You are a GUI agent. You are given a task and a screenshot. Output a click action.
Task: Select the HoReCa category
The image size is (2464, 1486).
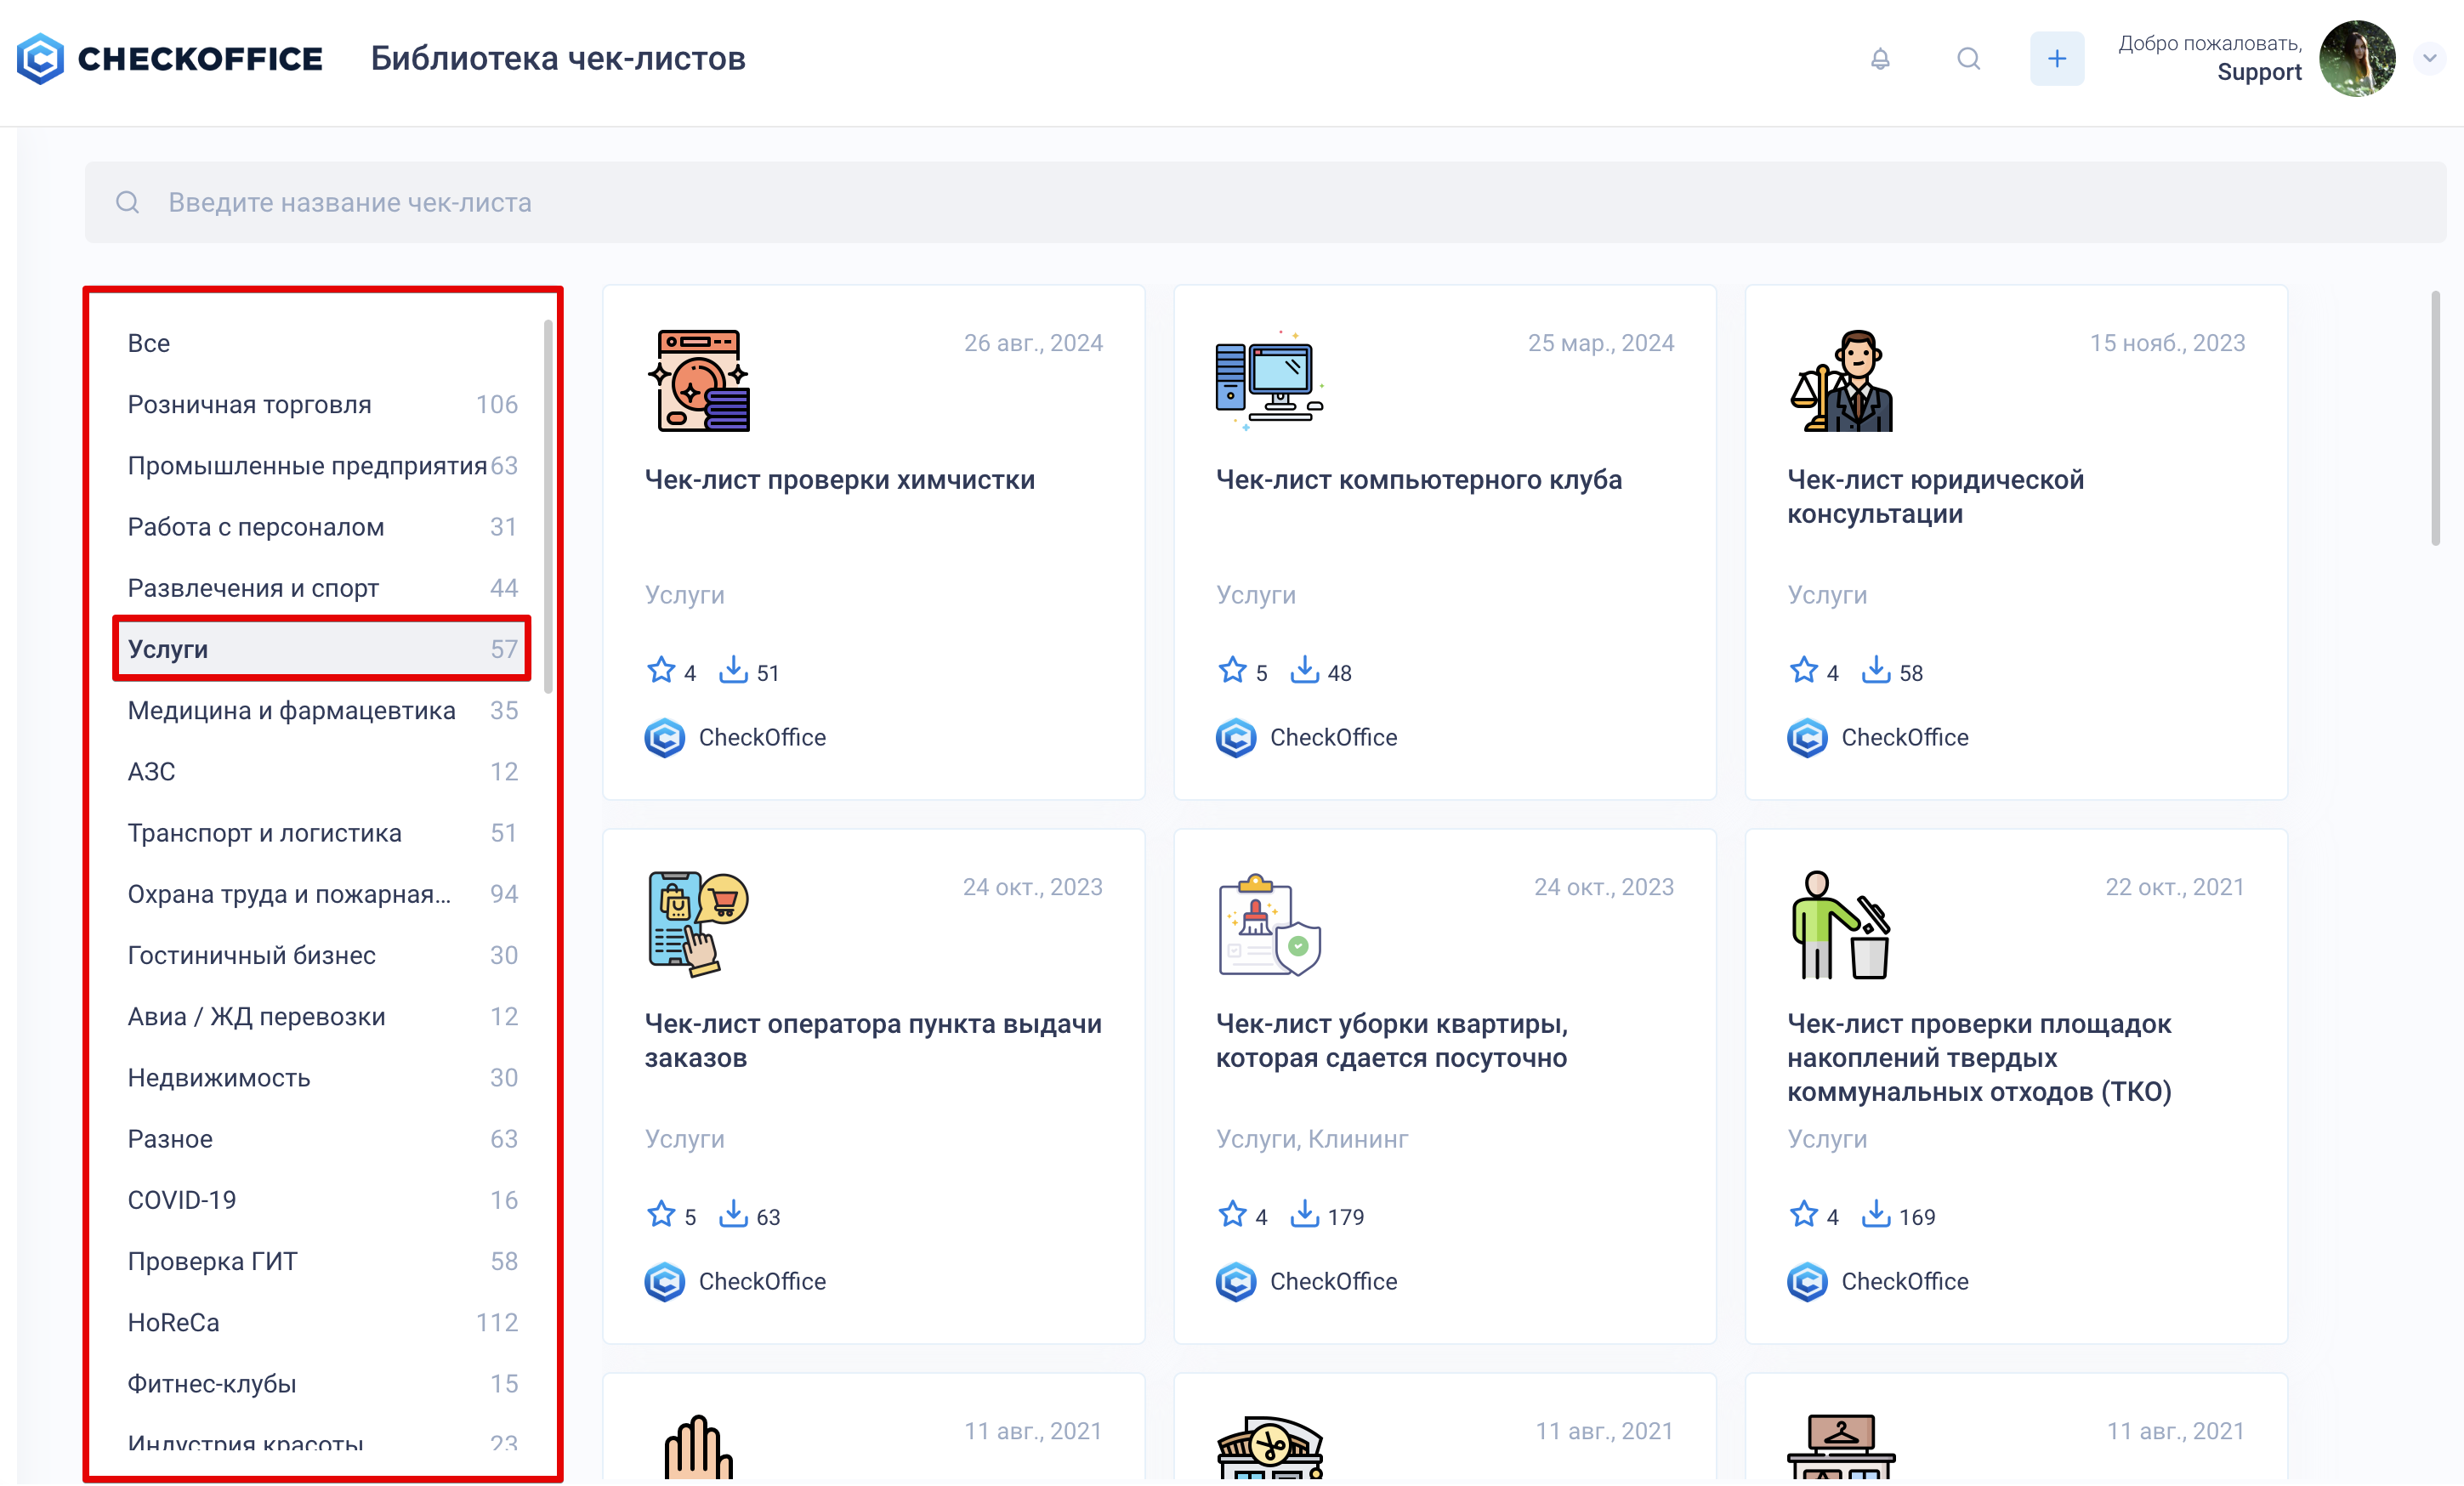174,1322
